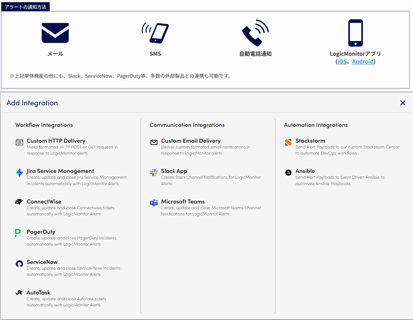This screenshot has width=413, height=320.
Task: Click the automated phone call icon
Action: point(255,33)
